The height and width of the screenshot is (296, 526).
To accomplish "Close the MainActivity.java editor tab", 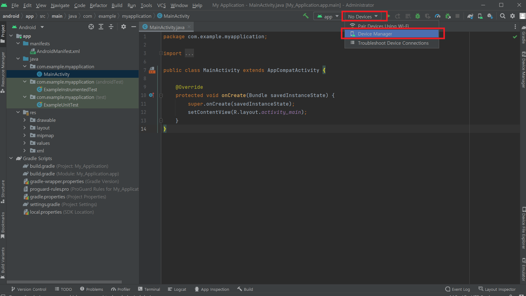I will pos(189,27).
